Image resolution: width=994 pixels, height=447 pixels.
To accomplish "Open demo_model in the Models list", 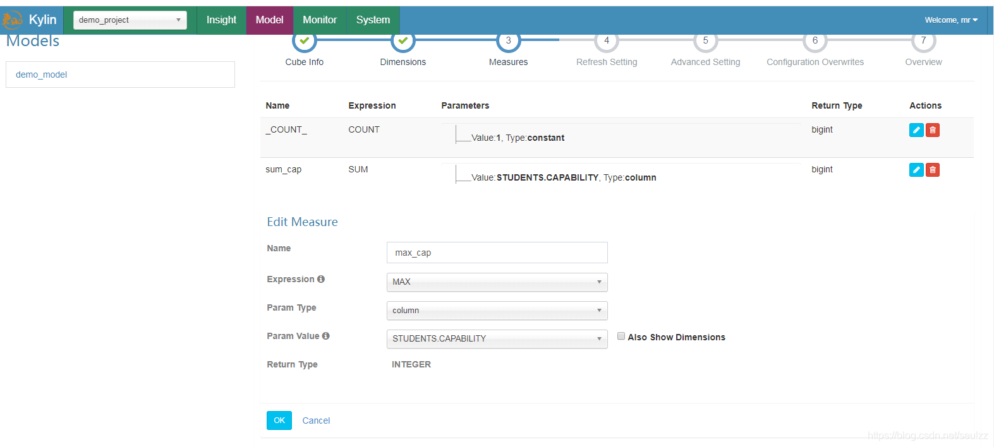I will point(42,74).
